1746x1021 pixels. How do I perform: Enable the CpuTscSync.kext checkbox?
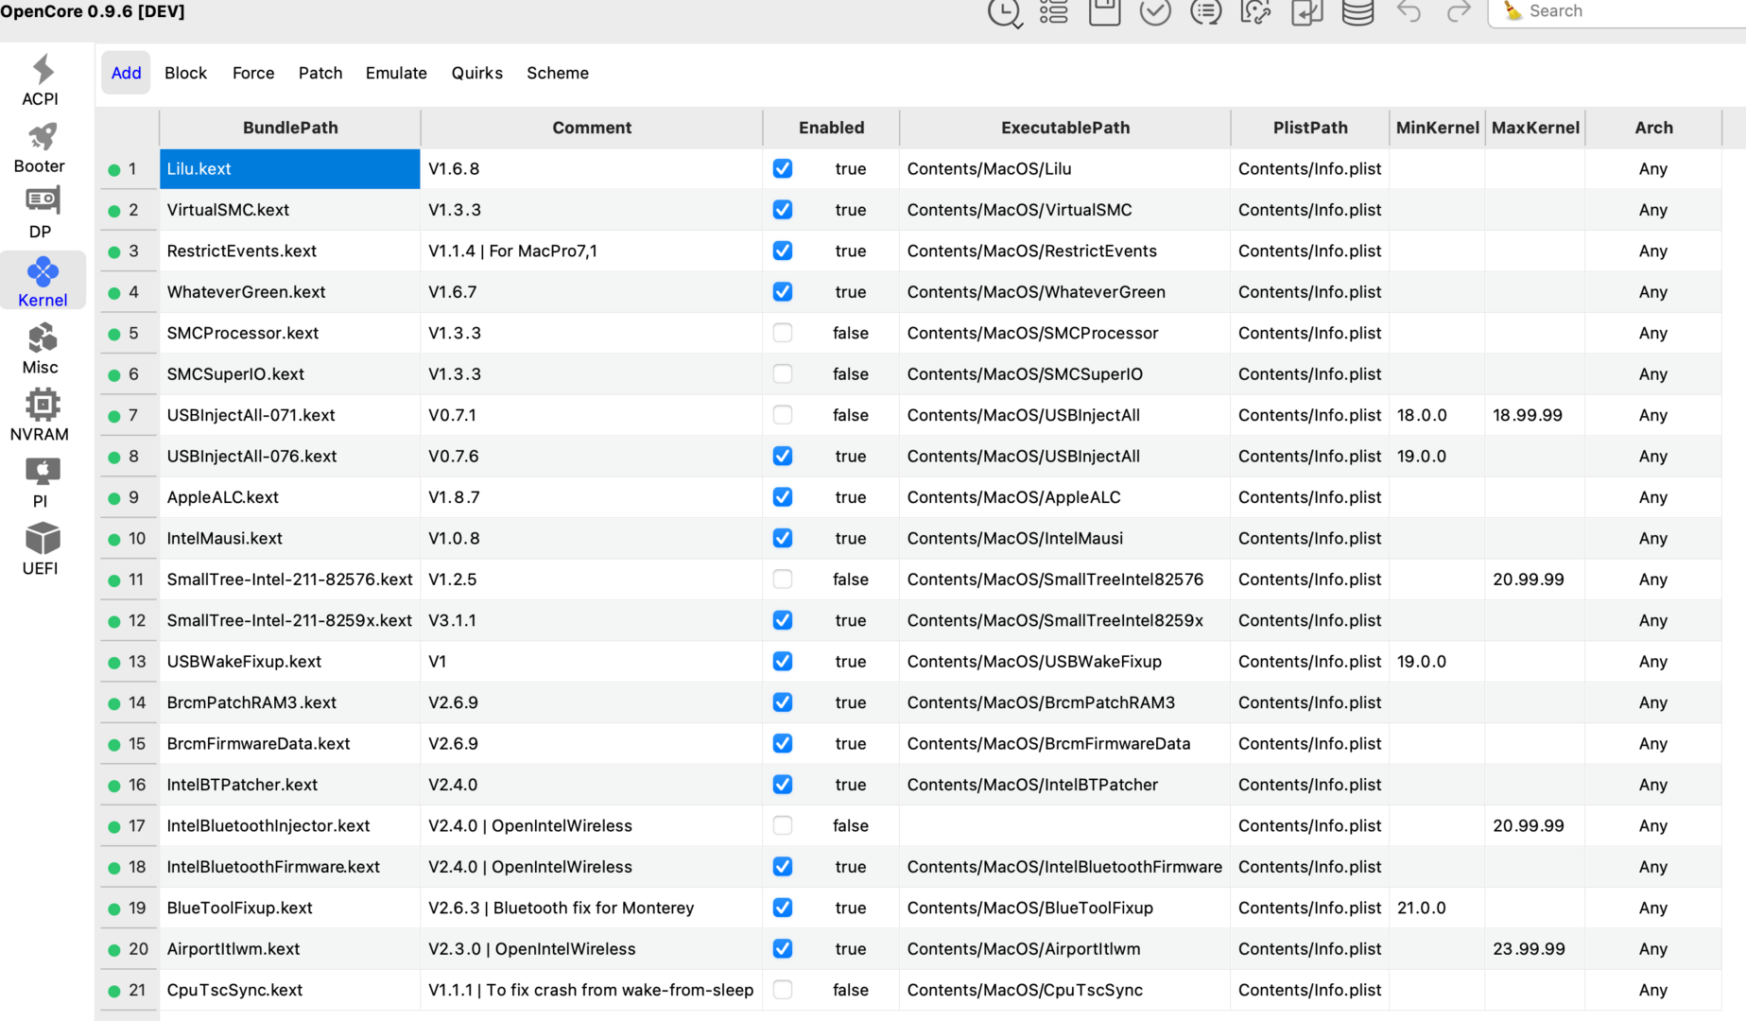[783, 990]
